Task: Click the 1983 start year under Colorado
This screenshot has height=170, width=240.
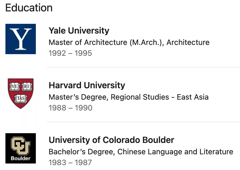Action: [58, 163]
